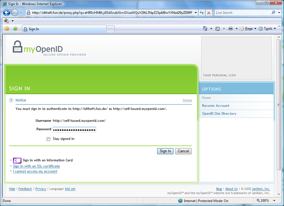The height and width of the screenshot is (206, 284).
Task: Click the RSS feeds icon
Action: point(218,29)
